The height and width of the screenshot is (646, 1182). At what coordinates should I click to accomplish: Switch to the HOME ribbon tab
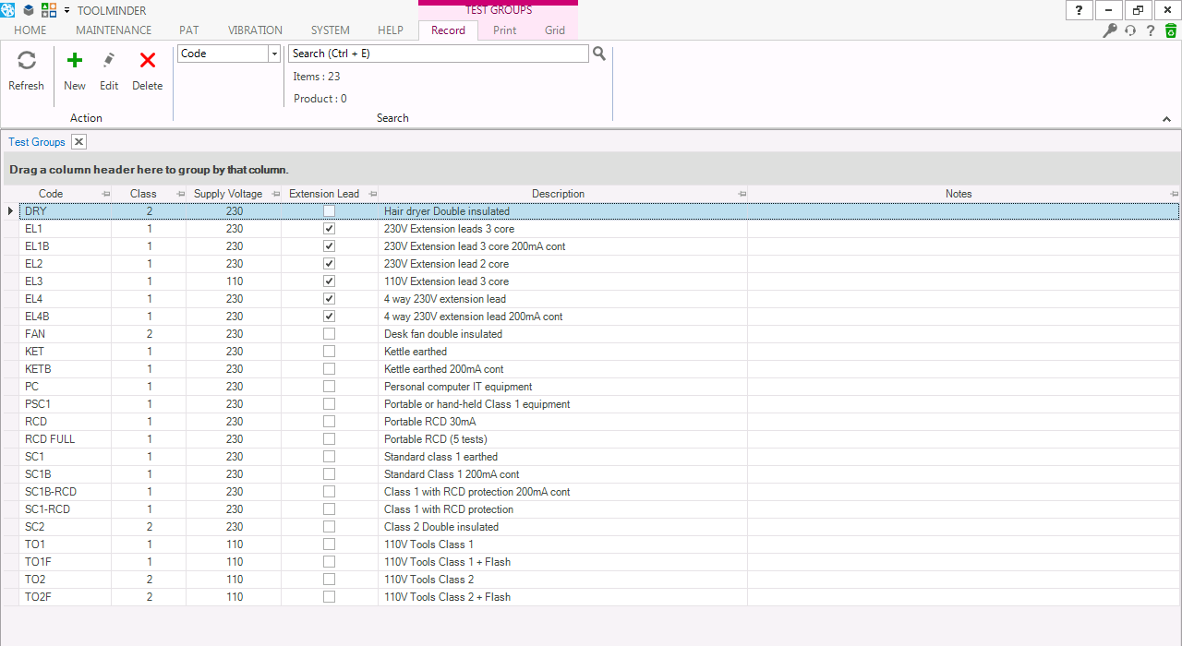click(30, 30)
